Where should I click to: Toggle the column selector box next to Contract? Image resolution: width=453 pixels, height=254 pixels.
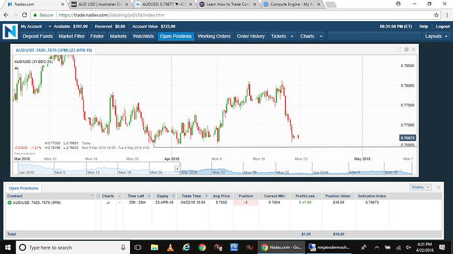pos(98,196)
